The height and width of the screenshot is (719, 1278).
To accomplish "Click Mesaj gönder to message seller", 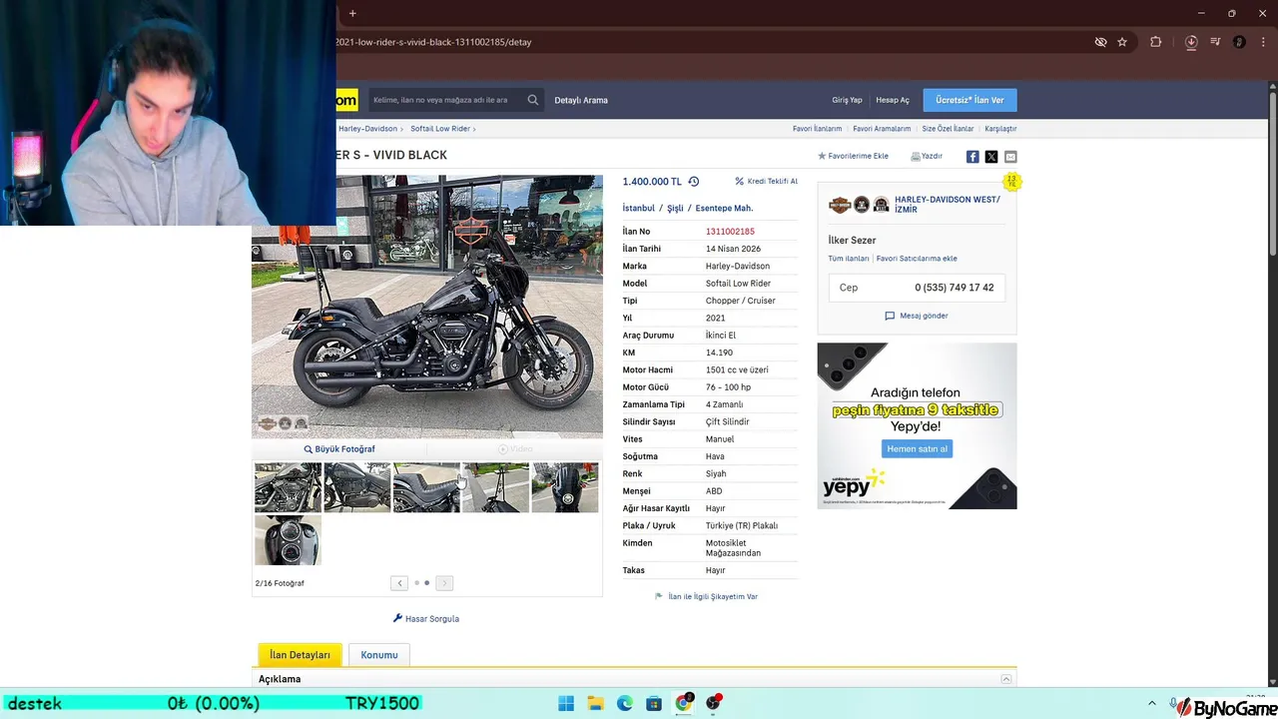I will click(917, 316).
